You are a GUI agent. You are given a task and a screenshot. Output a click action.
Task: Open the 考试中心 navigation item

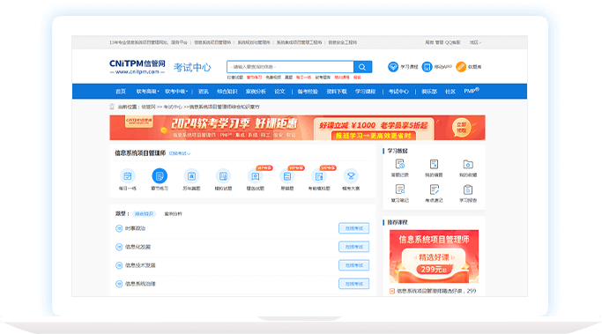point(398,92)
